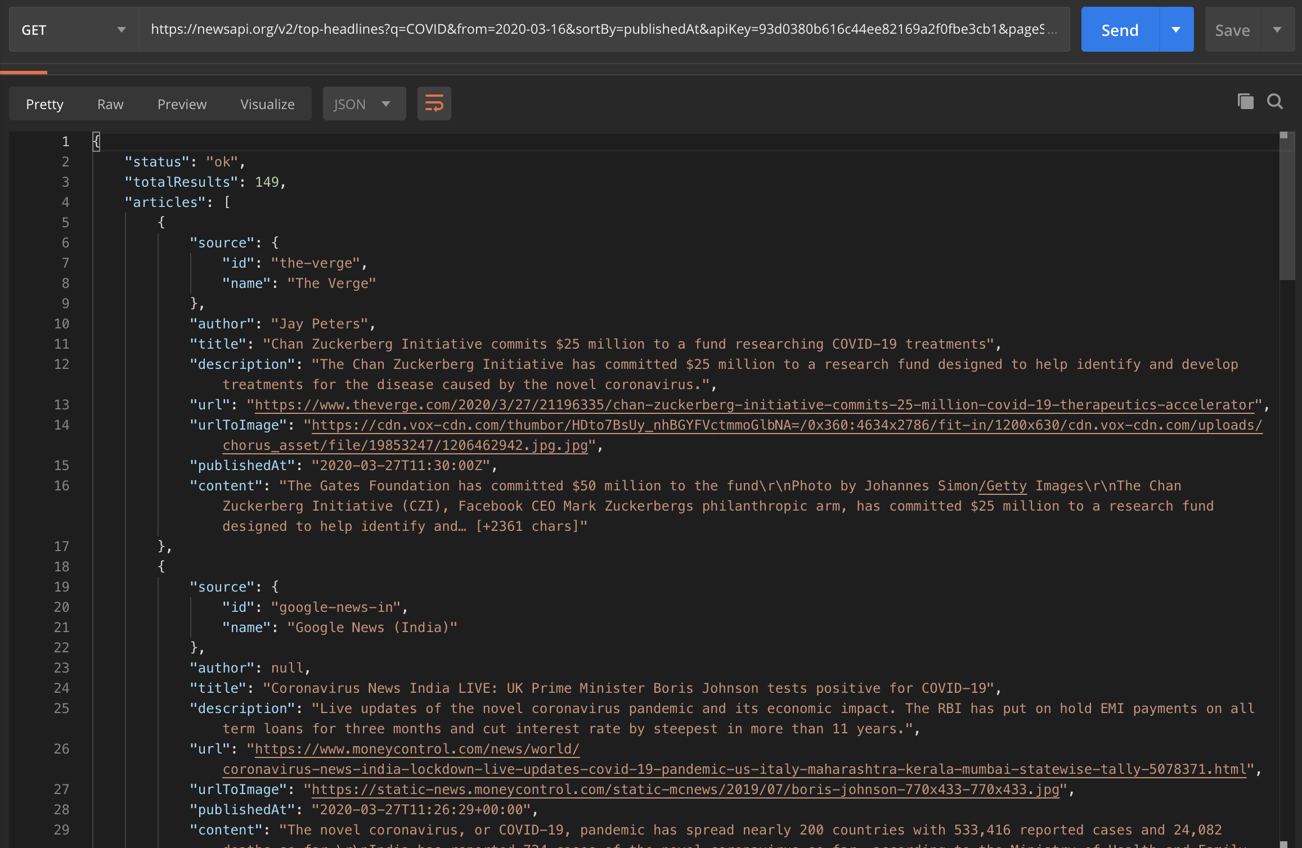Click line number 5 in the gutter
Screen dimensions: 1302x848
(65, 223)
